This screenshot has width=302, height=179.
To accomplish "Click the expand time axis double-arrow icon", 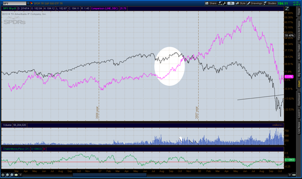I will tap(294, 175).
